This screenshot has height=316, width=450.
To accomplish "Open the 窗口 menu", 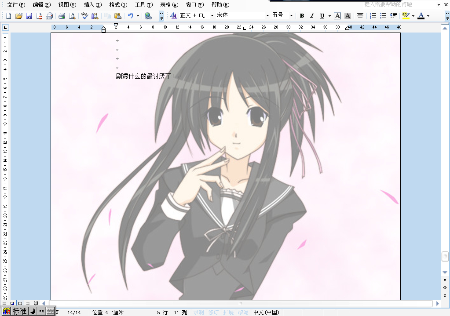I will [x=195, y=4].
